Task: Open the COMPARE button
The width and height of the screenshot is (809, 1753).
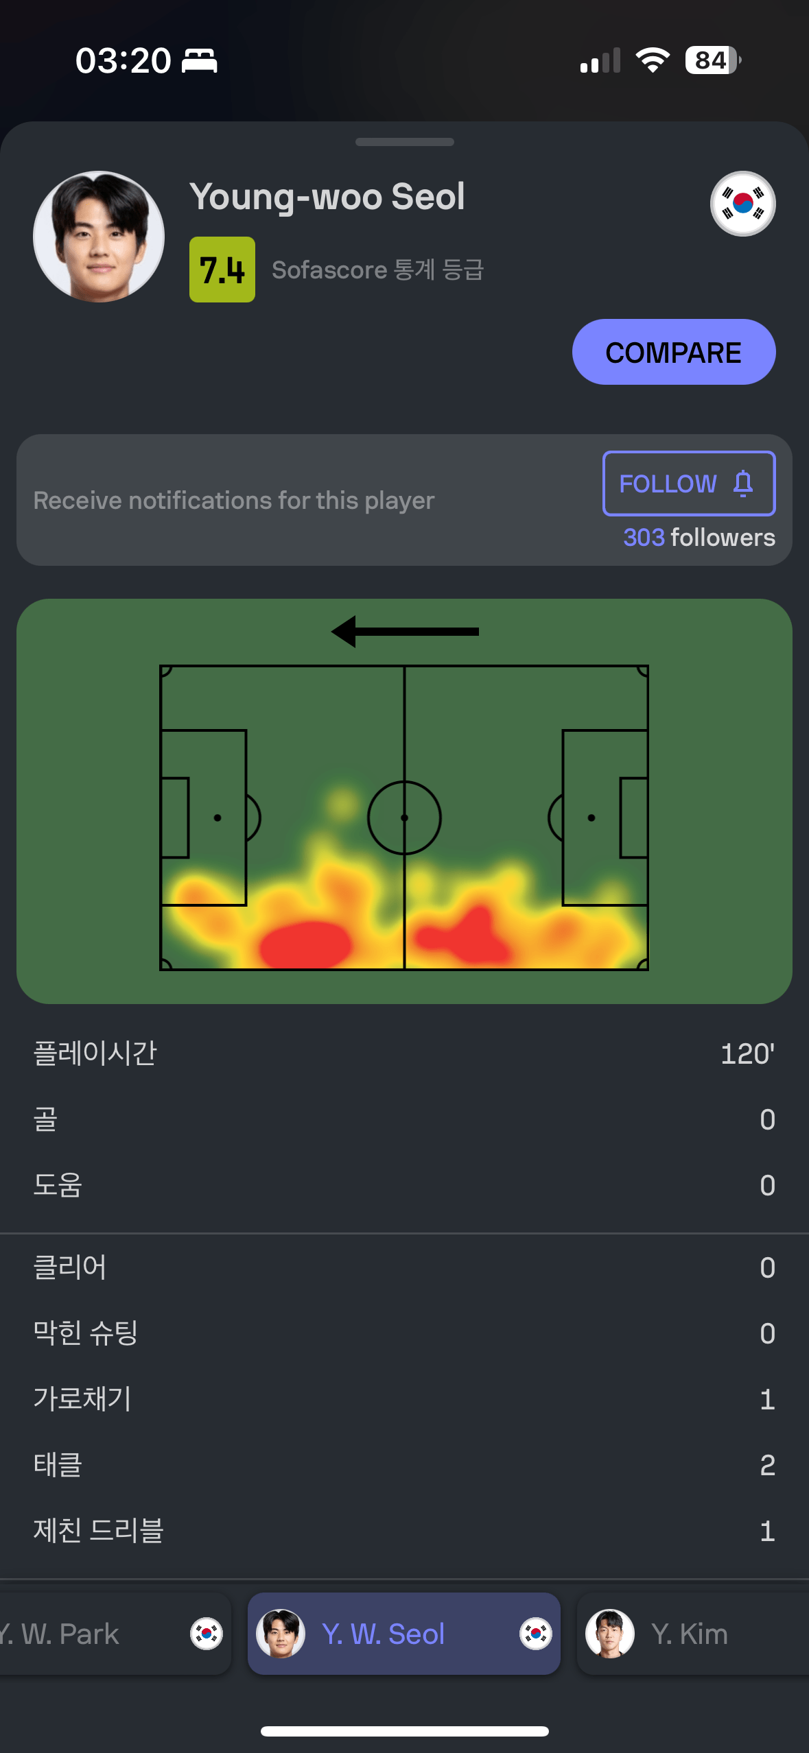Action: tap(674, 352)
